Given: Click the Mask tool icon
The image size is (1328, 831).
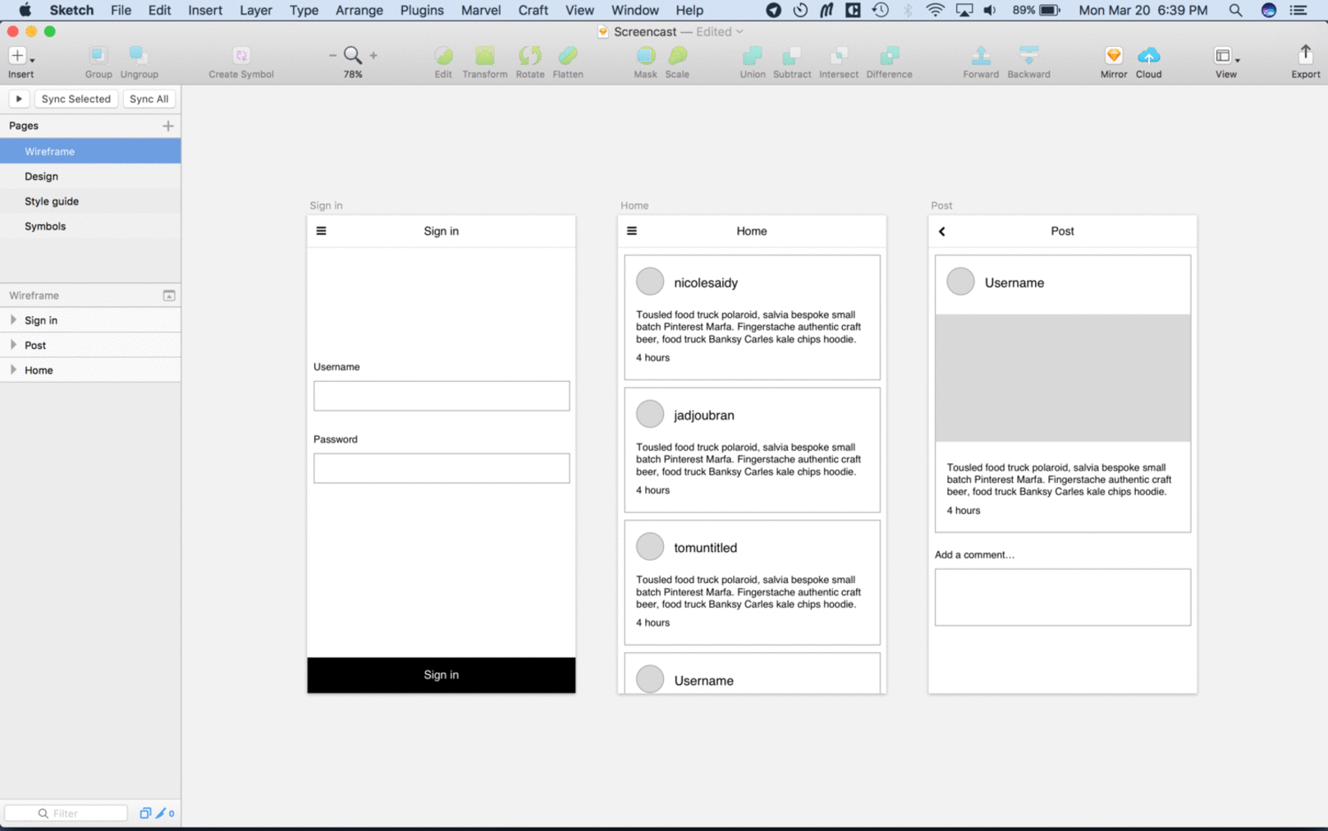Looking at the screenshot, I should pos(645,56).
